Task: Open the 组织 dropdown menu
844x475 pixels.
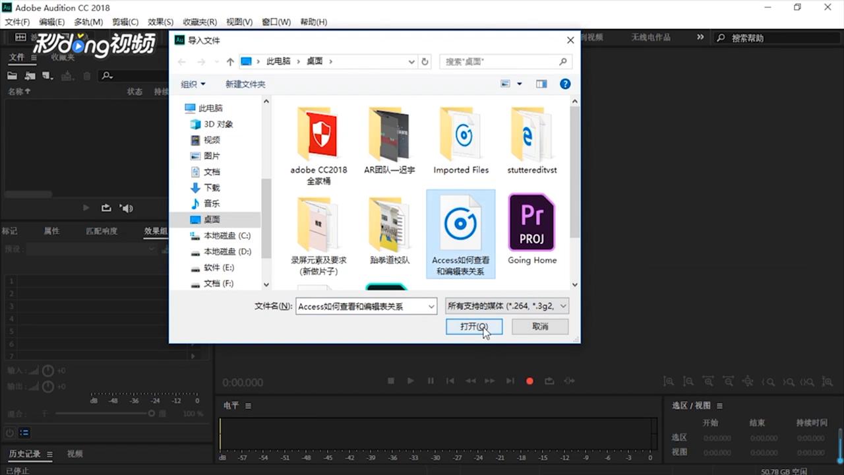Action: pos(193,84)
